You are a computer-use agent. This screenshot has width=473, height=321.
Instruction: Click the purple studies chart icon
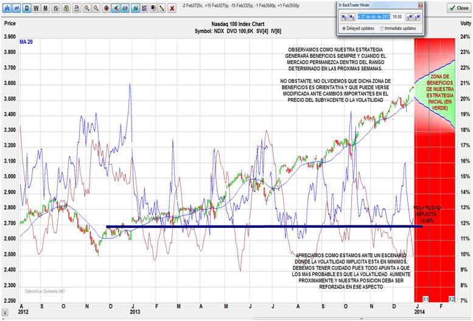point(144,8)
